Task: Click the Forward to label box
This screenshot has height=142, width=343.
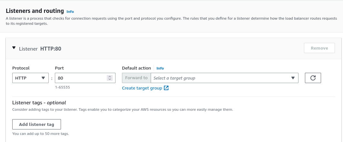Action: click(136, 78)
